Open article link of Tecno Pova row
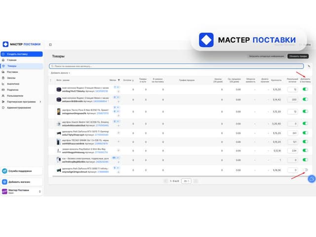 103,114
